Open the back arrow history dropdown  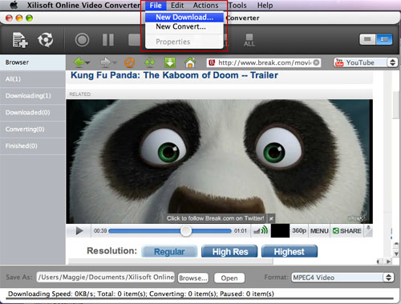point(87,62)
